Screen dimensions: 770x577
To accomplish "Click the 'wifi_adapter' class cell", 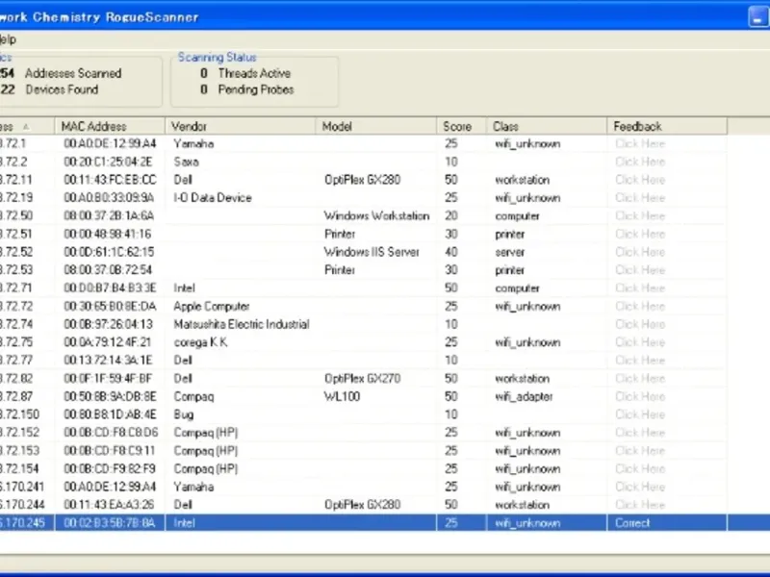I will click(524, 396).
